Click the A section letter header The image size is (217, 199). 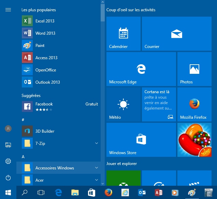click(23, 156)
